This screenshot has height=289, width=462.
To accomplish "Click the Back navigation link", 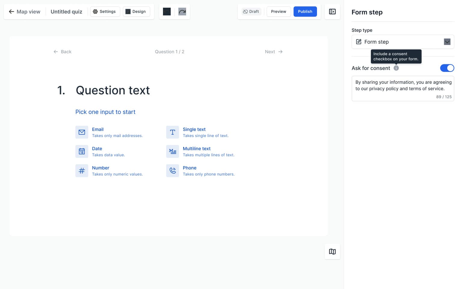I will click(x=62, y=51).
